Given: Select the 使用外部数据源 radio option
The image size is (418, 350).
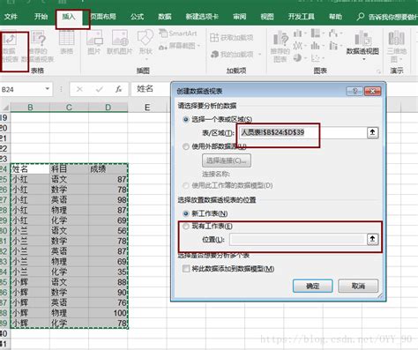Looking at the screenshot, I should click(186, 146).
